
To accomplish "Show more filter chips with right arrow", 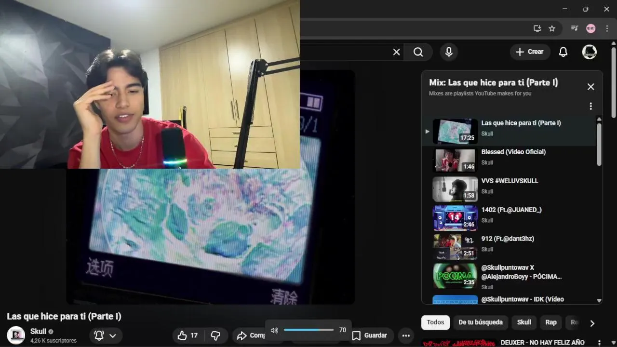I will [x=592, y=323].
